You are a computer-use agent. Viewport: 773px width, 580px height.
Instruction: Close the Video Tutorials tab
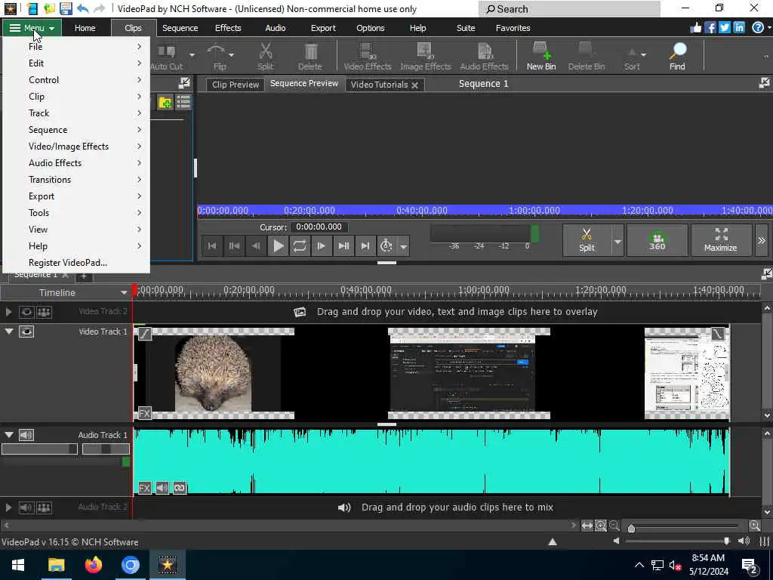point(415,85)
